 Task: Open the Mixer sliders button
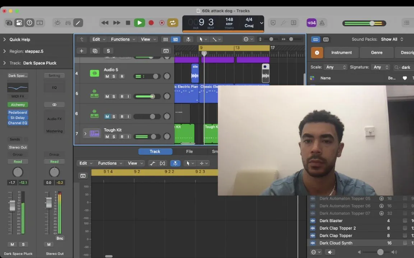[x=68, y=23]
